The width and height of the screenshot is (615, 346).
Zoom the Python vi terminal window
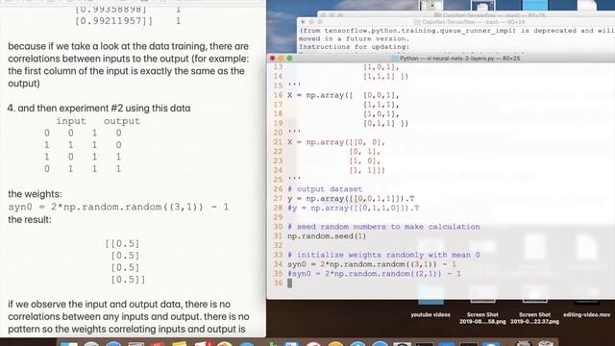[289, 58]
